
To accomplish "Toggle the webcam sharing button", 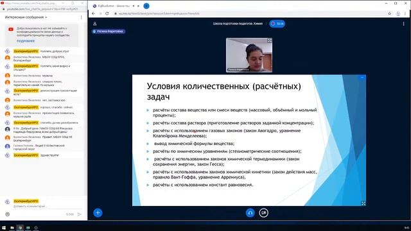I will click(263, 212).
